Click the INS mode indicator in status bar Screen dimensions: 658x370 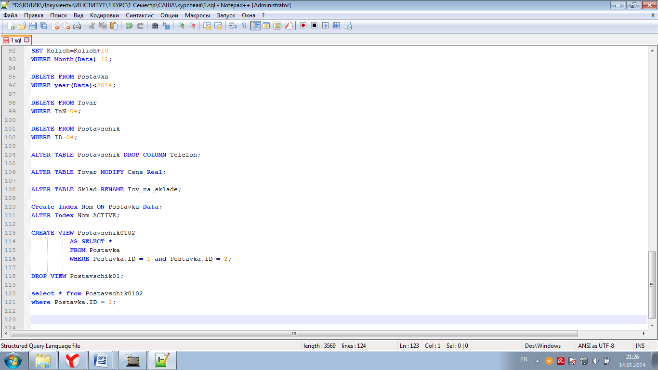coord(640,345)
